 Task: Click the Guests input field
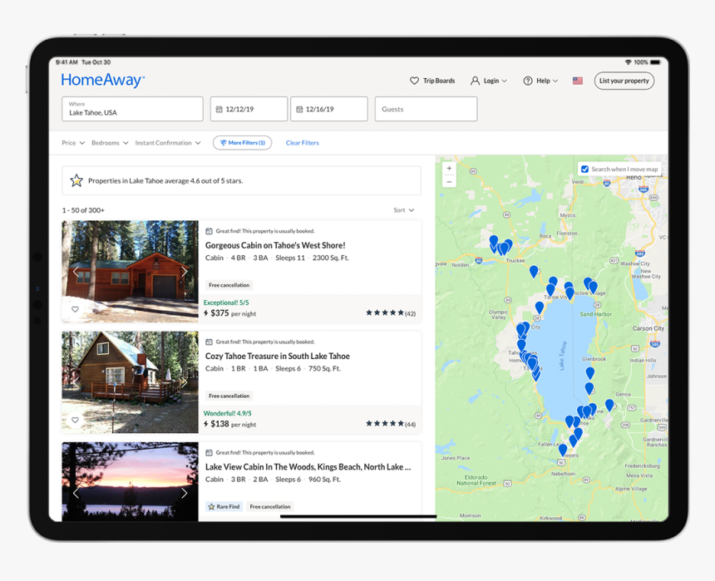pyautogui.click(x=426, y=109)
